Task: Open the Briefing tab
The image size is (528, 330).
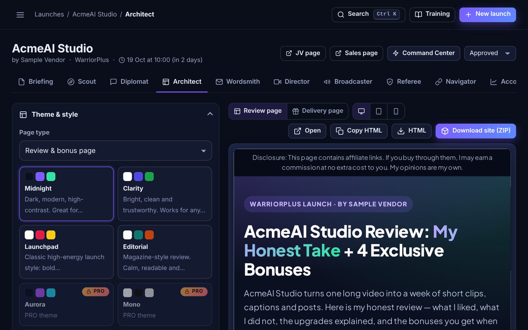Action: tap(36, 82)
